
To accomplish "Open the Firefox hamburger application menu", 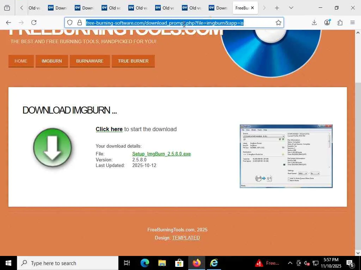I will click(353, 22).
